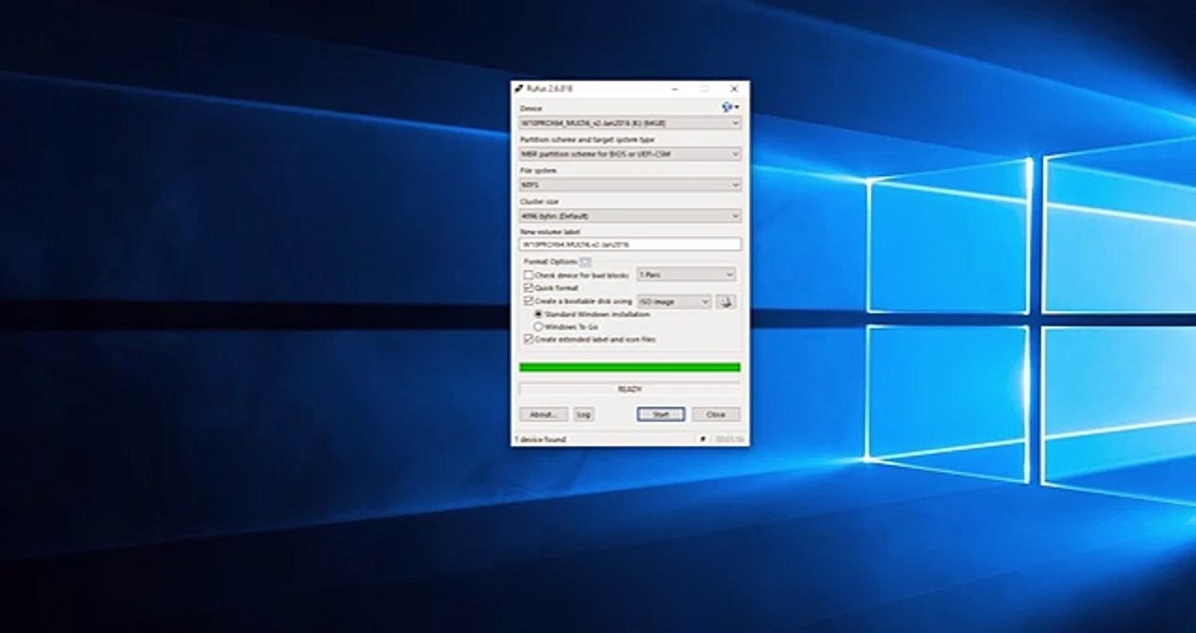1196x633 pixels.
Task: Open the File system dropdown
Action: (x=630, y=185)
